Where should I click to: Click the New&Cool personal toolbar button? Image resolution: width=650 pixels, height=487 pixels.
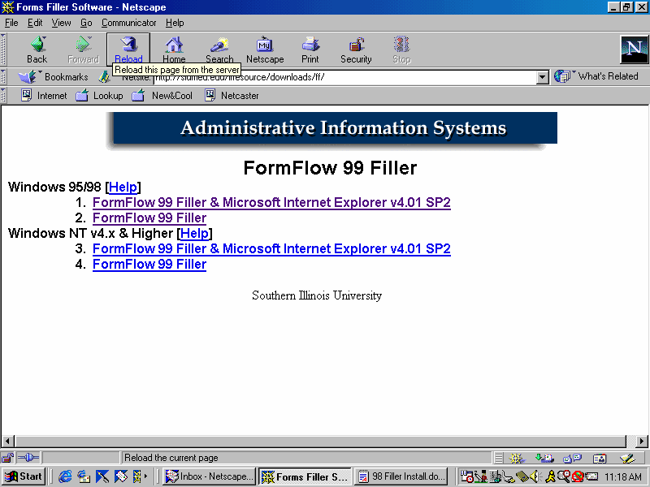(163, 96)
